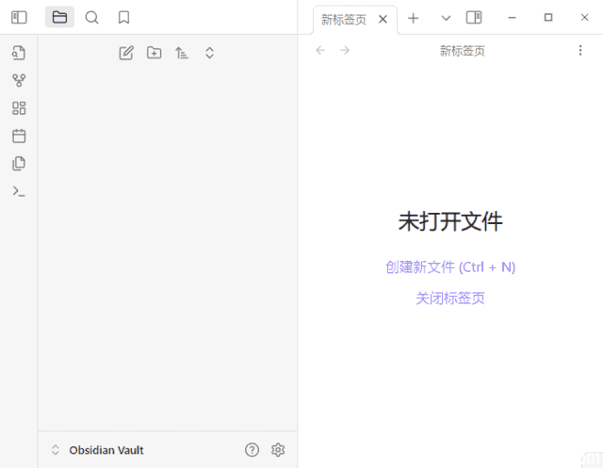Open today's daily note

[x=19, y=136]
